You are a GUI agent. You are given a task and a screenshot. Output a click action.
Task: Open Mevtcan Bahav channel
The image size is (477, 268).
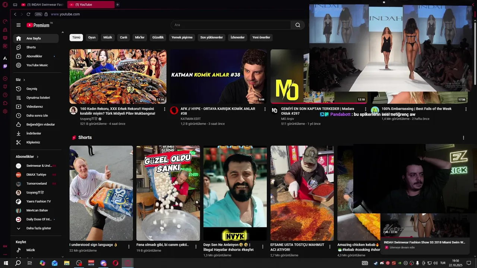(x=36, y=210)
